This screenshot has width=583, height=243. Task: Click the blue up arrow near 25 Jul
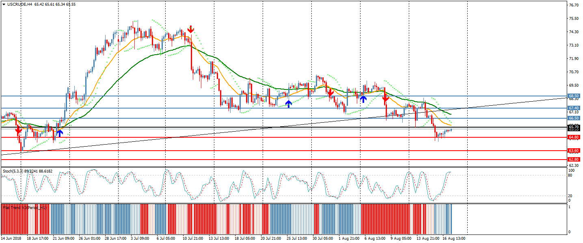click(x=288, y=104)
